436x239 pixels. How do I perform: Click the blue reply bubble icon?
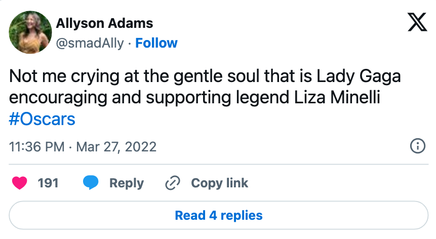(91, 183)
